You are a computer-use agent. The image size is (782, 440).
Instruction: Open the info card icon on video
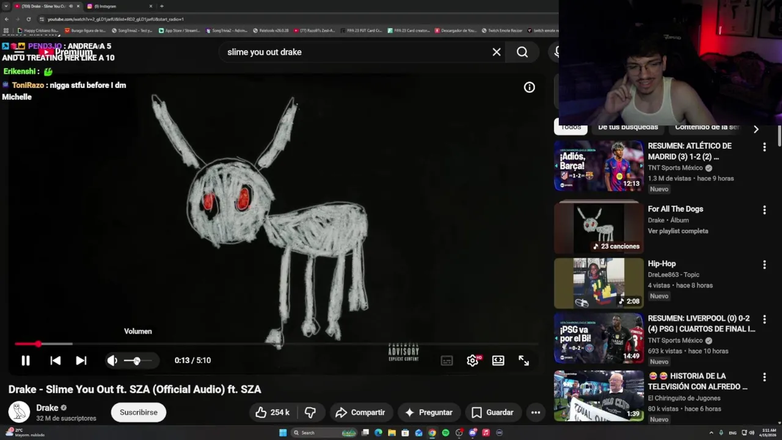point(529,87)
